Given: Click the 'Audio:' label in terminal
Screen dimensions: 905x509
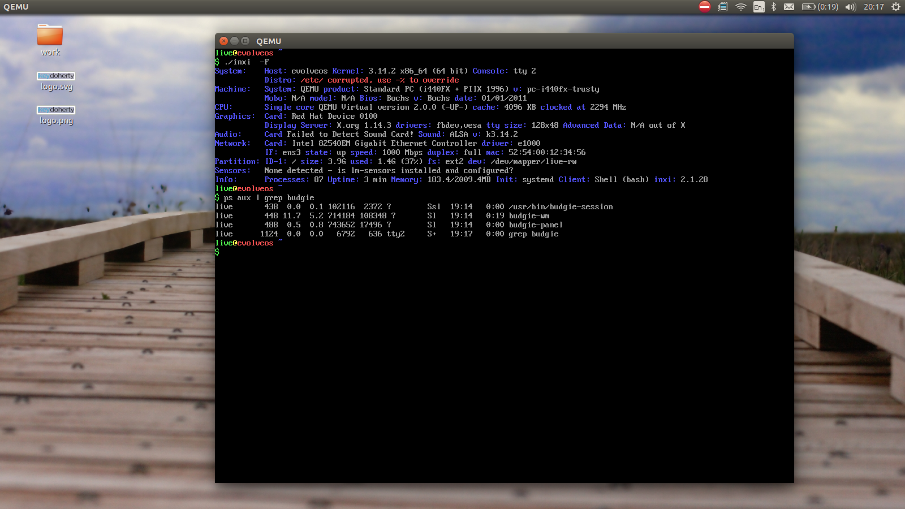Looking at the screenshot, I should click(x=228, y=134).
